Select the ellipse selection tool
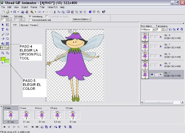This screenshot has width=185, height=133. tap(8, 29)
